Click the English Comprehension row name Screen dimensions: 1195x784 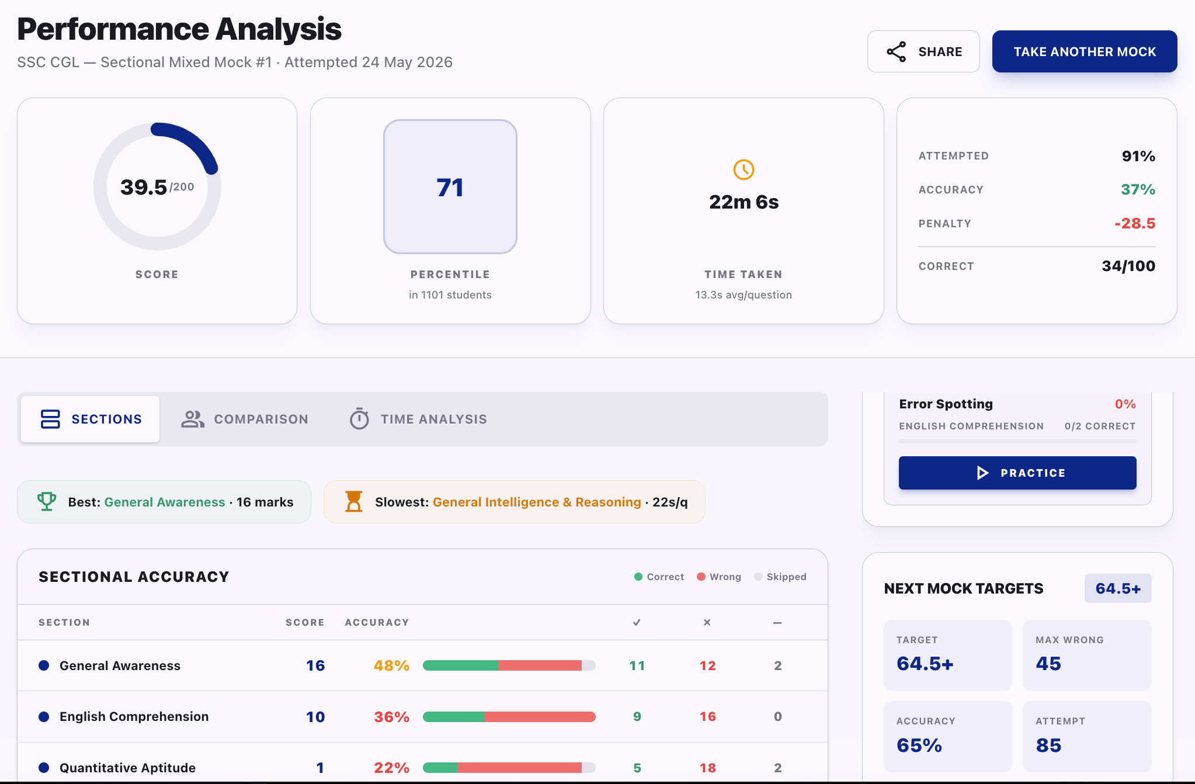[x=134, y=717]
